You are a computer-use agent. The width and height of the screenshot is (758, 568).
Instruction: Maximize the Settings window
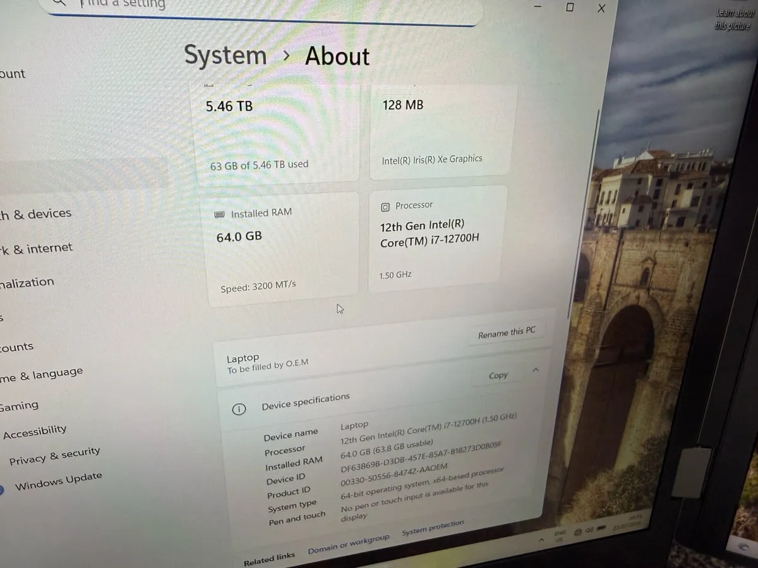tap(570, 8)
